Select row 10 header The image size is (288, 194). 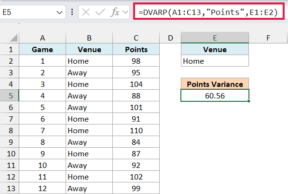pos(10,153)
